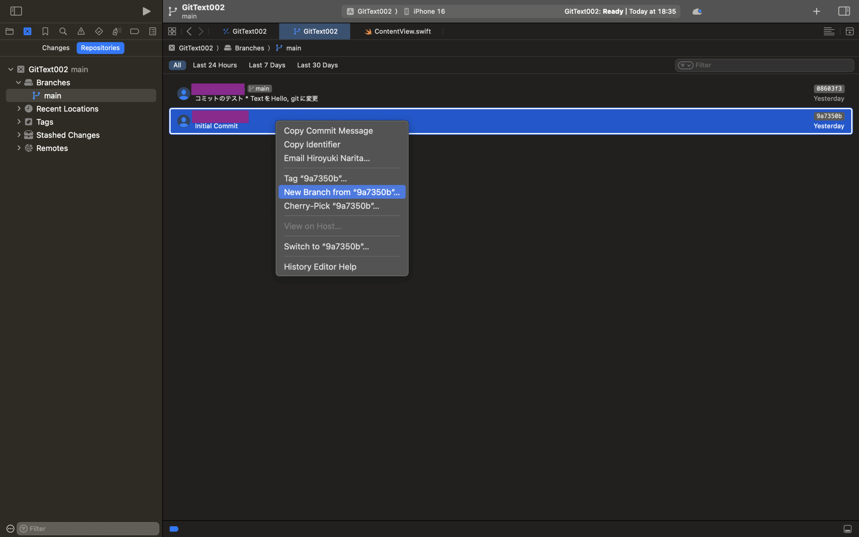
Task: Open the Report navigator icon
Action: click(x=153, y=31)
